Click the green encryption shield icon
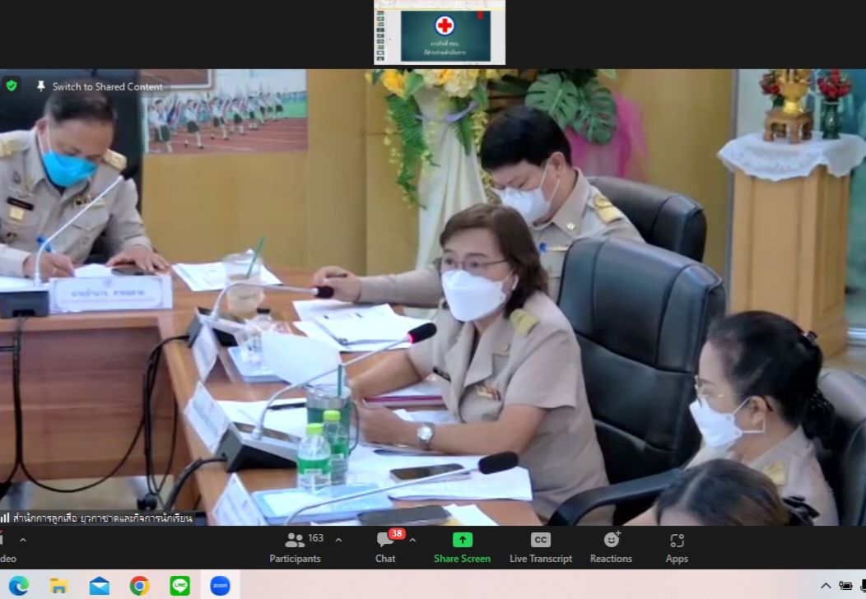This screenshot has width=866, height=599. point(12,86)
